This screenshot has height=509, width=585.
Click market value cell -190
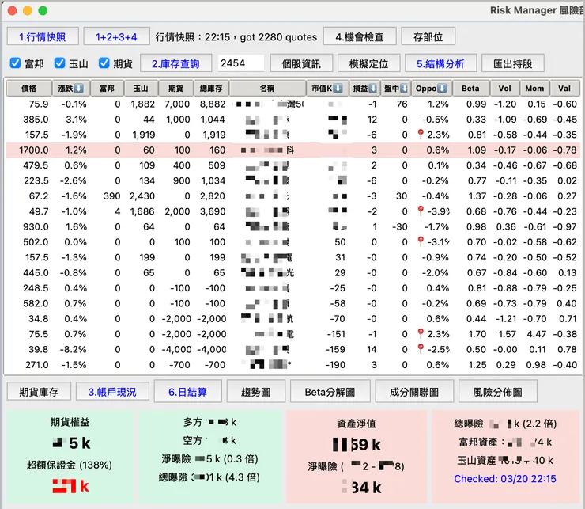click(x=335, y=364)
